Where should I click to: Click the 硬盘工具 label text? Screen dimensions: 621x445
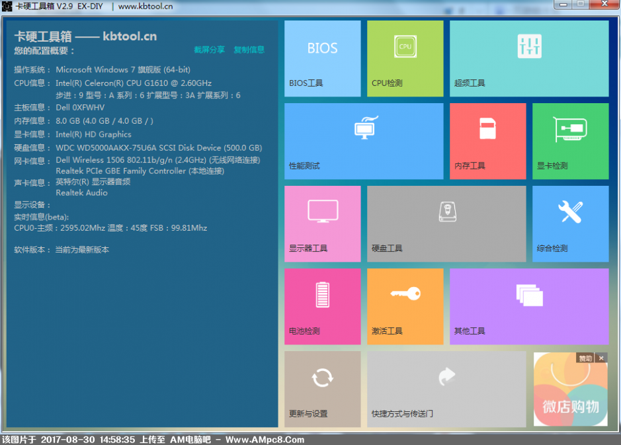tap(387, 249)
